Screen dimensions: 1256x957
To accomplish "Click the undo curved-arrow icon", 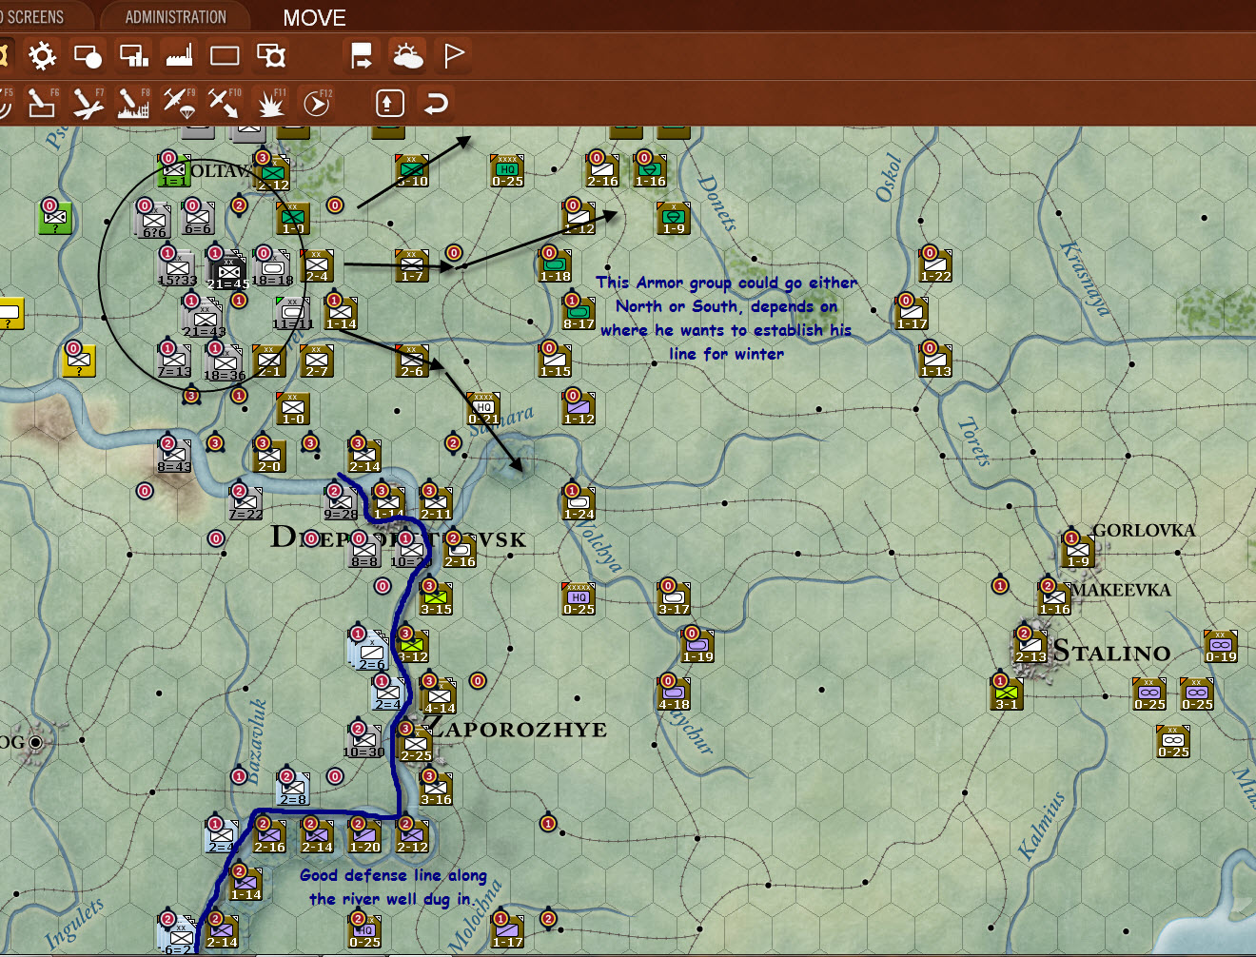I will pos(436,103).
